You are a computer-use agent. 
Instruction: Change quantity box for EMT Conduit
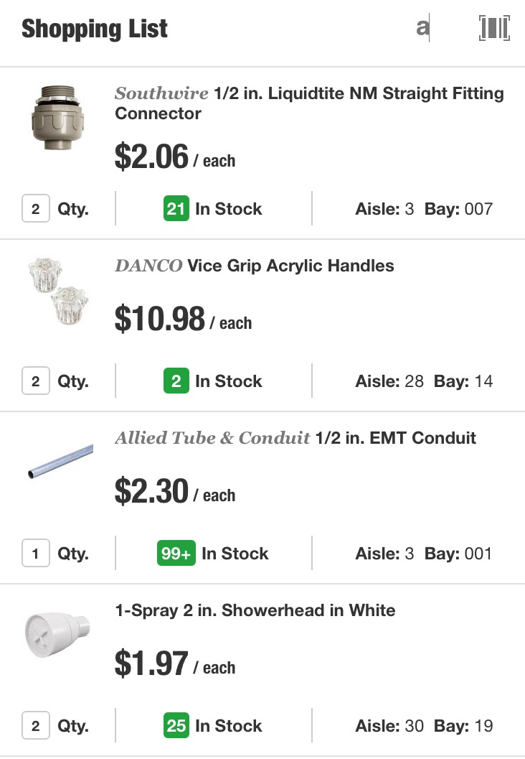pos(36,554)
